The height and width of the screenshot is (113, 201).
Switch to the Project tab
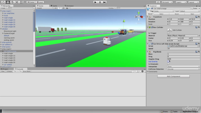[5, 69]
